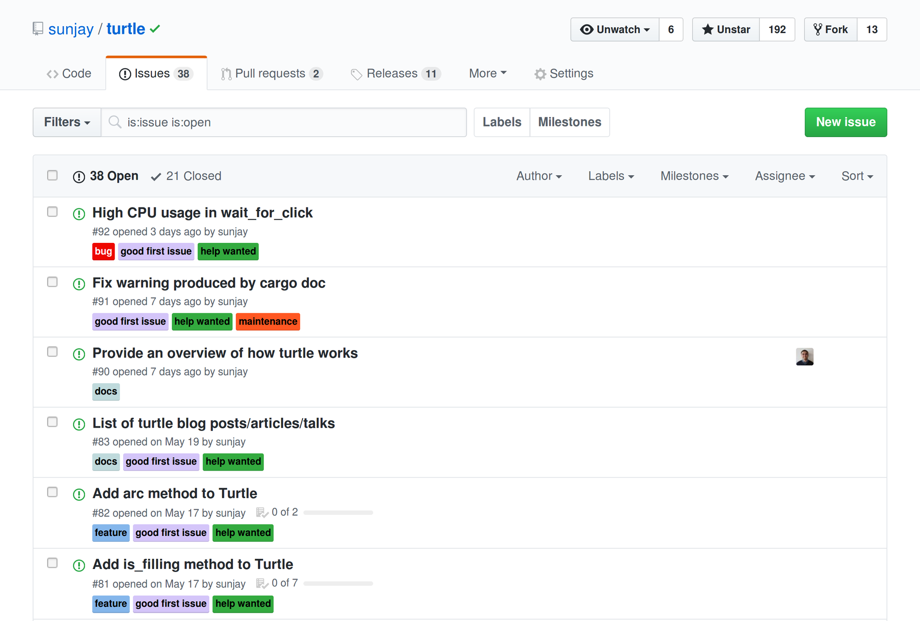Click the assignee avatar on issue #90
Image resolution: width=920 pixels, height=621 pixels.
804,356
